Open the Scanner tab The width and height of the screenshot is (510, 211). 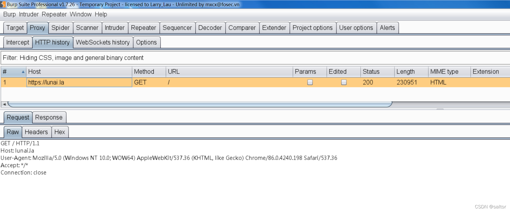point(87,28)
